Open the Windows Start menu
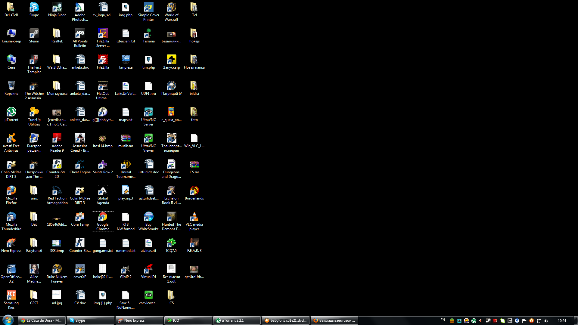 [8, 320]
